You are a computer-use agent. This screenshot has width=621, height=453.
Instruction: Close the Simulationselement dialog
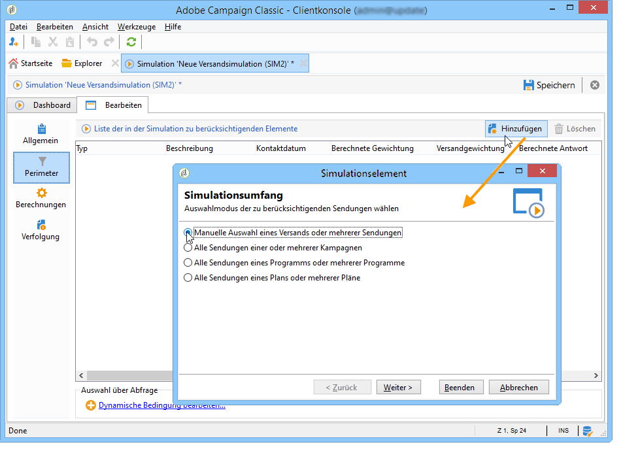coord(542,171)
